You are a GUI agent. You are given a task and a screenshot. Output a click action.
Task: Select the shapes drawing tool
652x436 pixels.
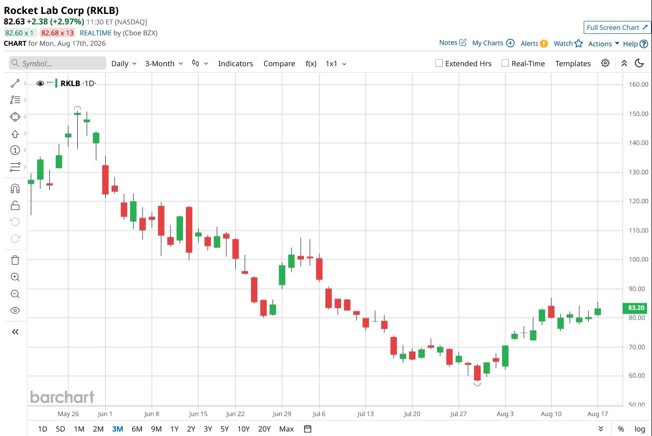point(15,117)
